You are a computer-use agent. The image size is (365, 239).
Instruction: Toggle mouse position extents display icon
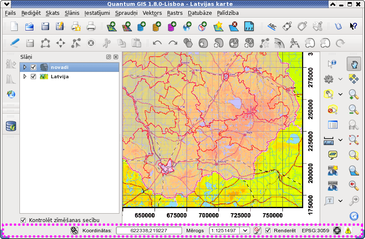(x=74, y=231)
